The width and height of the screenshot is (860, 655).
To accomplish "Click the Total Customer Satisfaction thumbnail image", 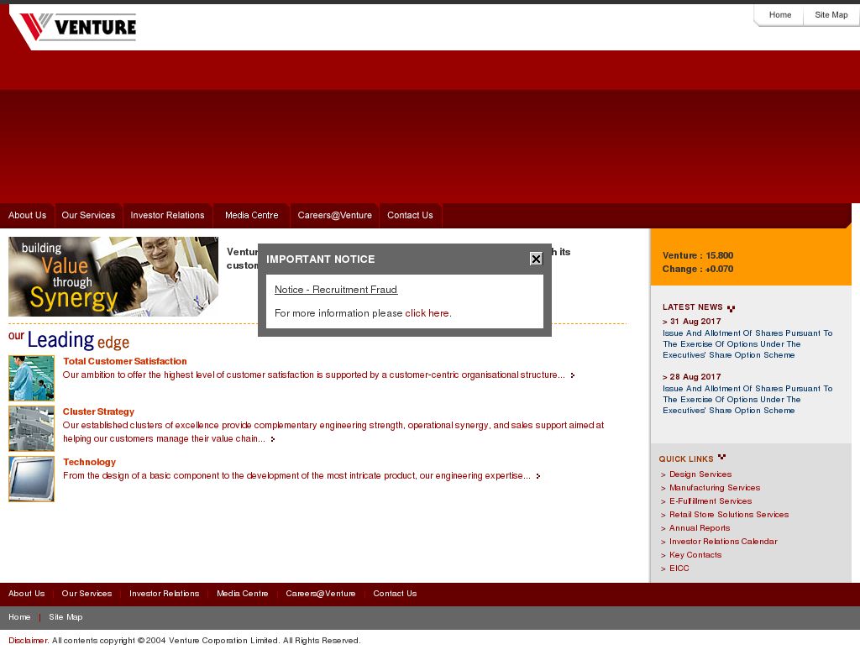I will coord(31,378).
